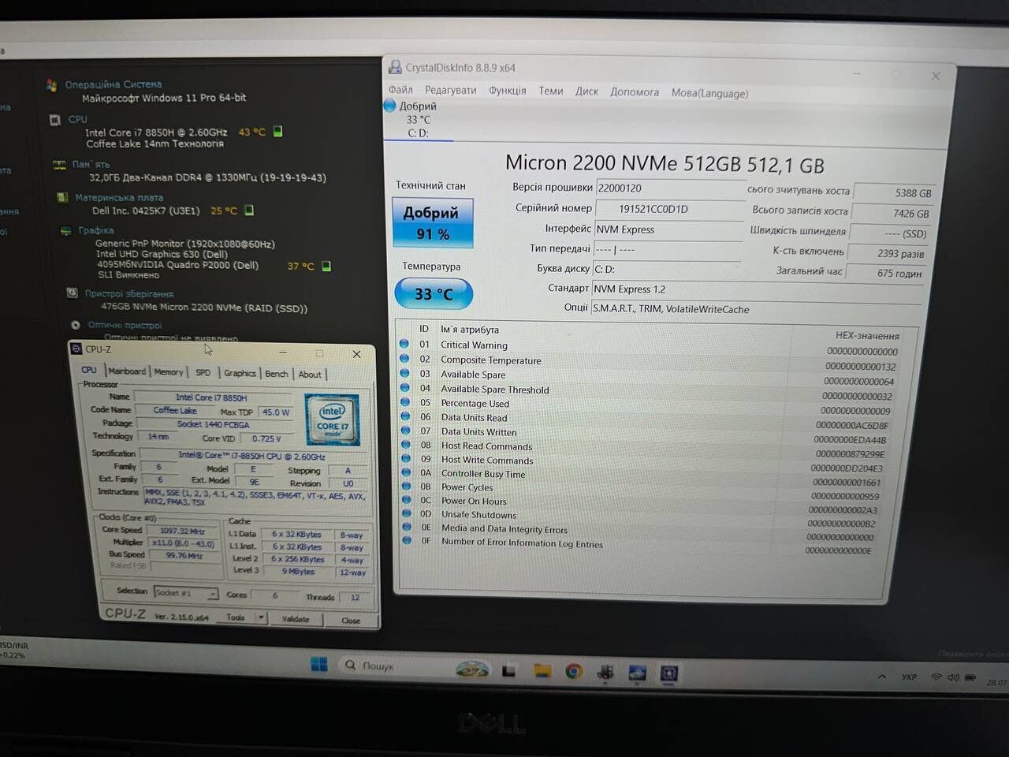The image size is (1009, 757).
Task: Open the Task View taskbar icon
Action: pos(508,671)
